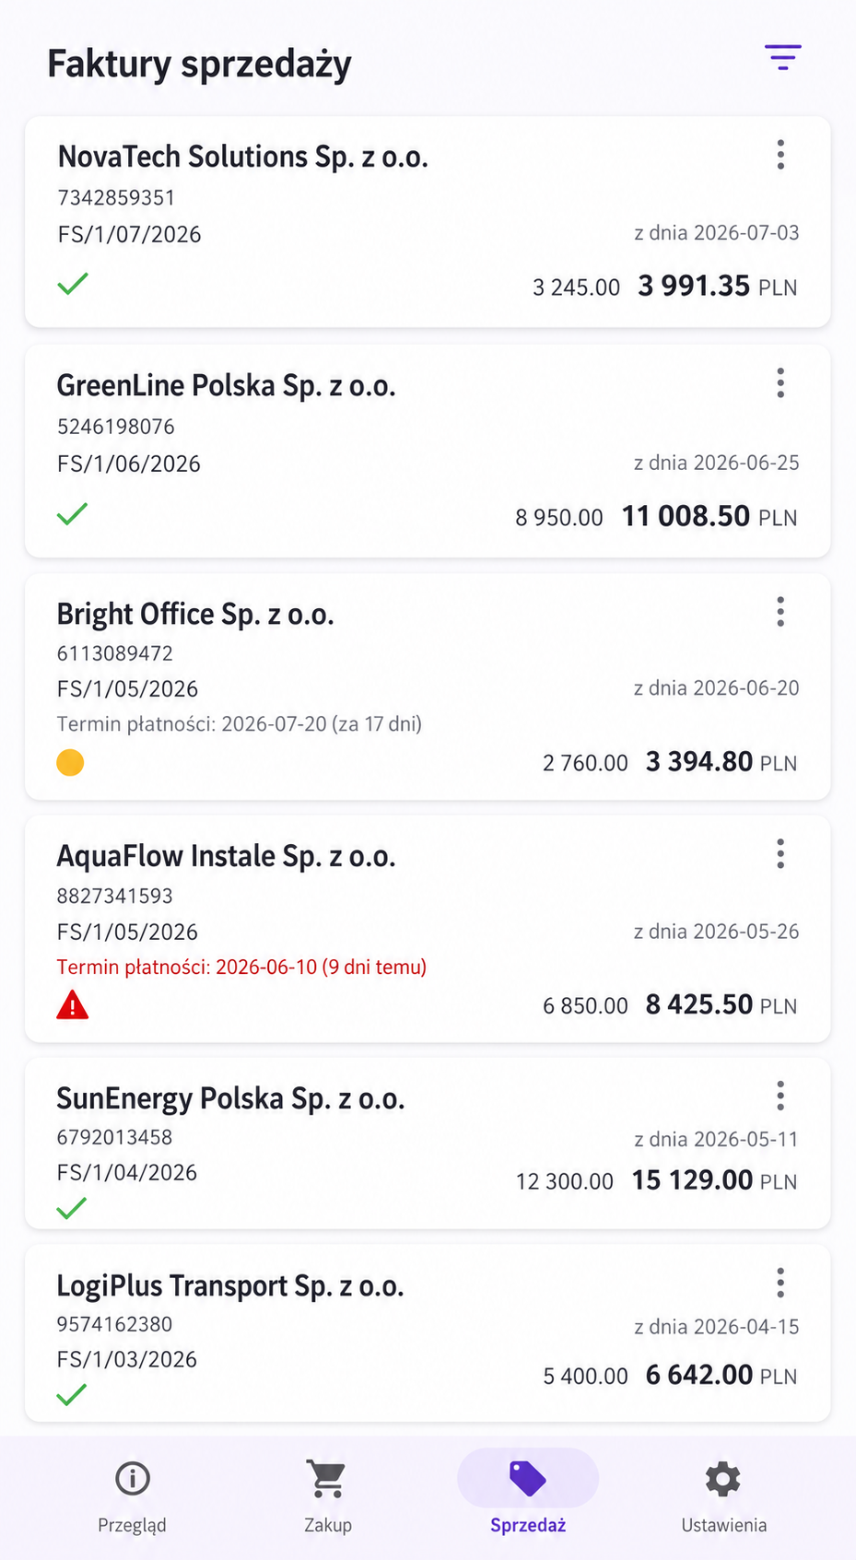
Task: Open options menu for NovaTech Solutions invoice
Action: point(780,155)
